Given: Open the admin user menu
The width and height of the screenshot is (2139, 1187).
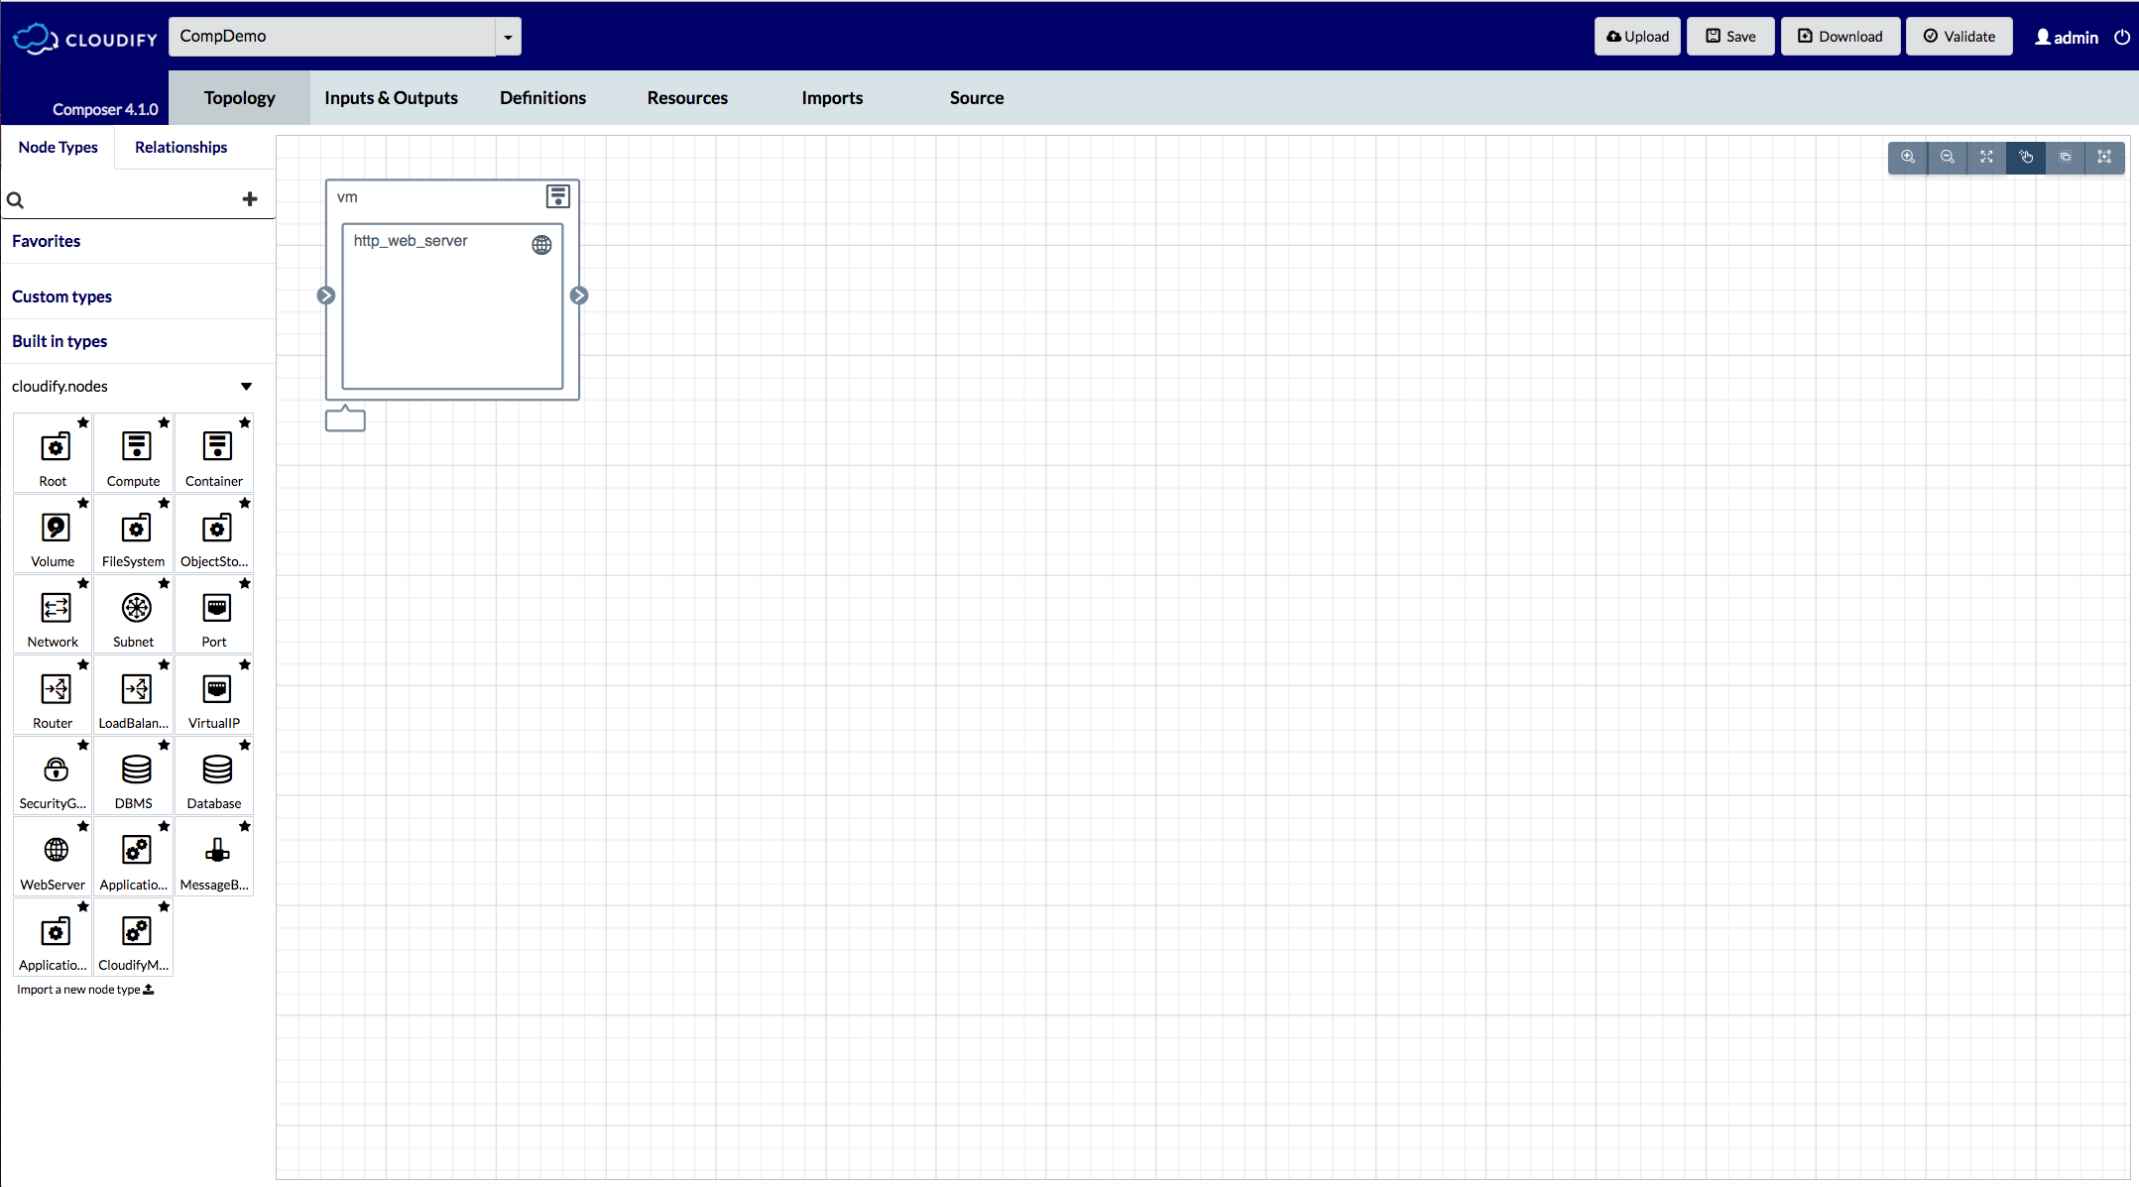Looking at the screenshot, I should coord(2067,37).
